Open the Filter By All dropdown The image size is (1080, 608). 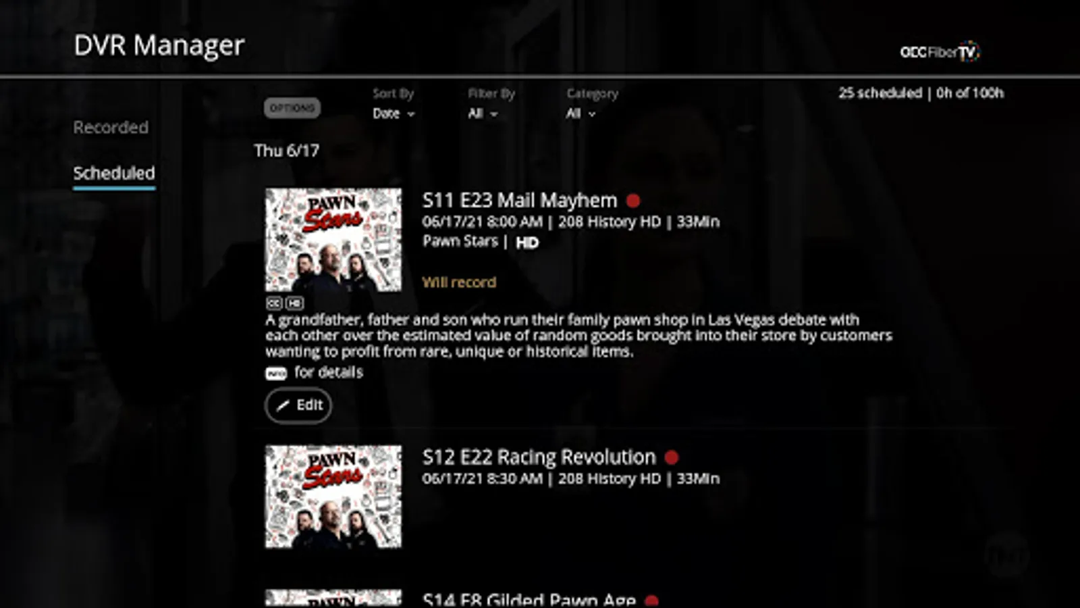[x=483, y=113]
